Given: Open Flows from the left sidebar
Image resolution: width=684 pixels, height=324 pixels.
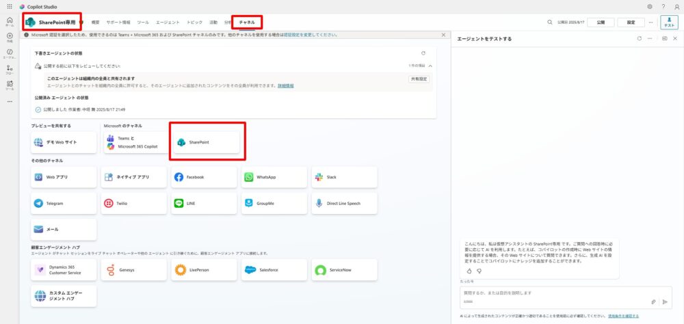Looking at the screenshot, I should pyautogui.click(x=10, y=69).
